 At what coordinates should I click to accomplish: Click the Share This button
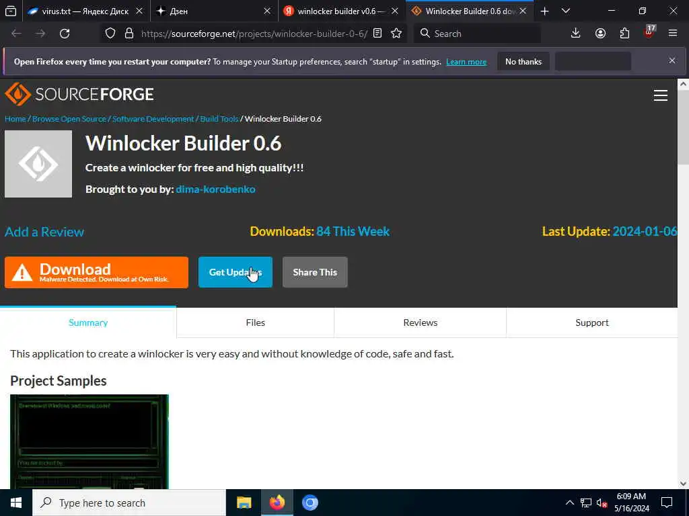pos(315,273)
